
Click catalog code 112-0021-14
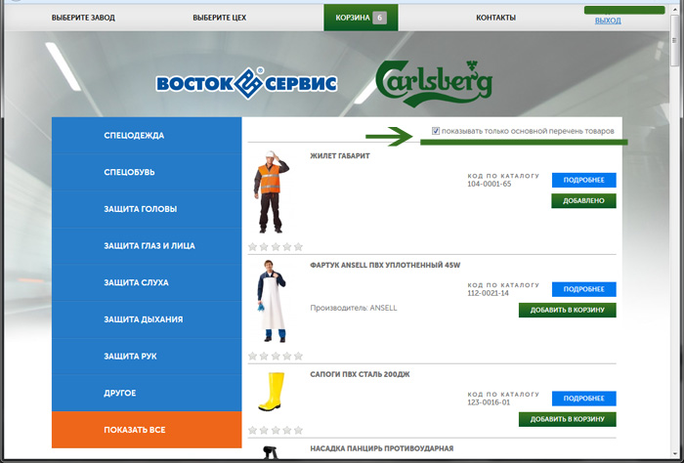[488, 293]
